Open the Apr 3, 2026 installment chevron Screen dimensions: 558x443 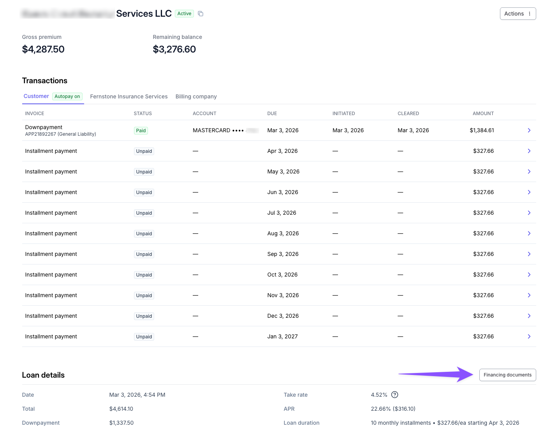tap(529, 151)
